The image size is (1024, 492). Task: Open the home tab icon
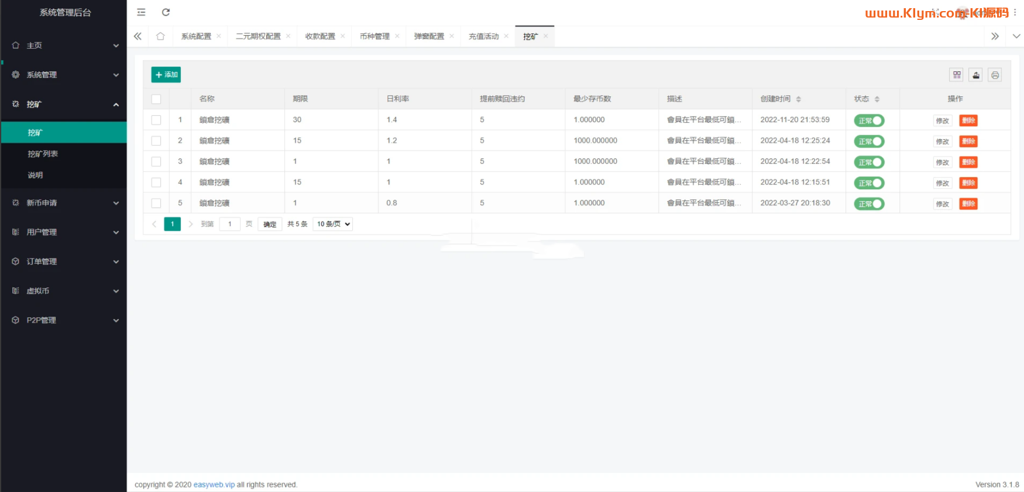(160, 36)
